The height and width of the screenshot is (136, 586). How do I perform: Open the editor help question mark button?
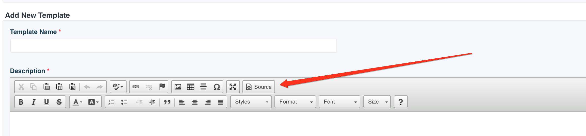coord(401,102)
